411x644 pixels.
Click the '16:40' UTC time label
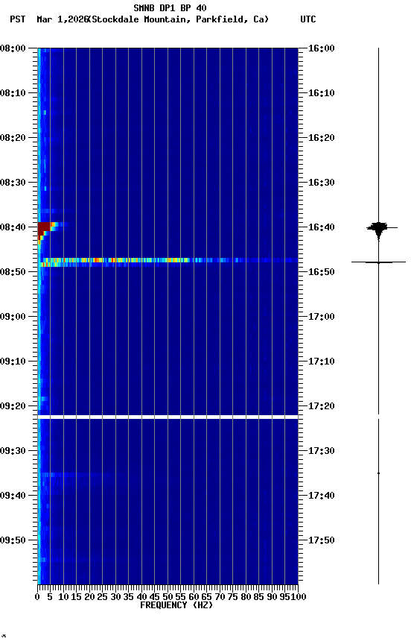pyautogui.click(x=322, y=227)
